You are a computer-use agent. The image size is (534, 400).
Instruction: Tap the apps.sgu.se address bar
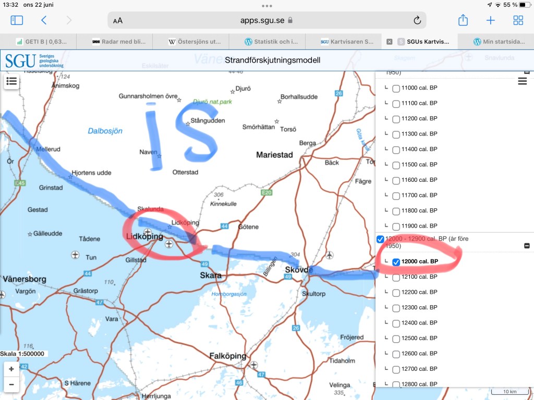[266, 20]
